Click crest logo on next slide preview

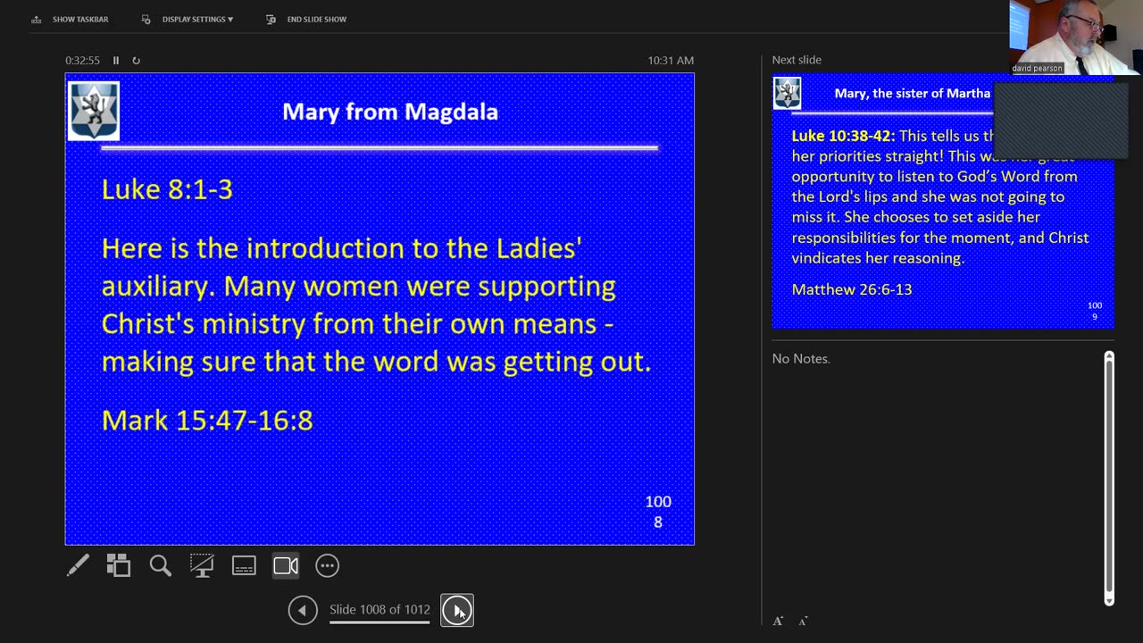coord(787,93)
